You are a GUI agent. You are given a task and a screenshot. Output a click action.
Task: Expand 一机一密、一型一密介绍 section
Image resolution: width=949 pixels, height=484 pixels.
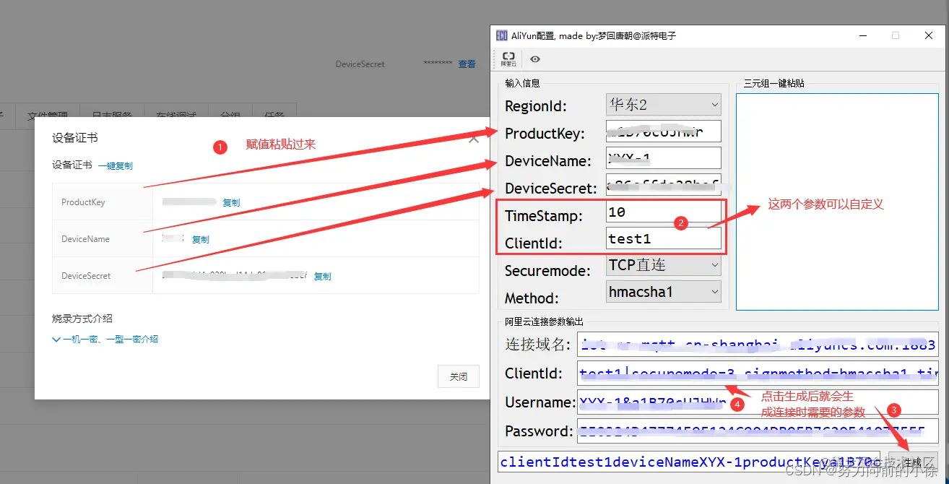tap(105, 339)
